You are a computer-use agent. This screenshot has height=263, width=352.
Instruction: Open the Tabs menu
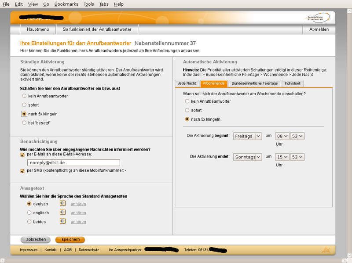(x=104, y=4)
